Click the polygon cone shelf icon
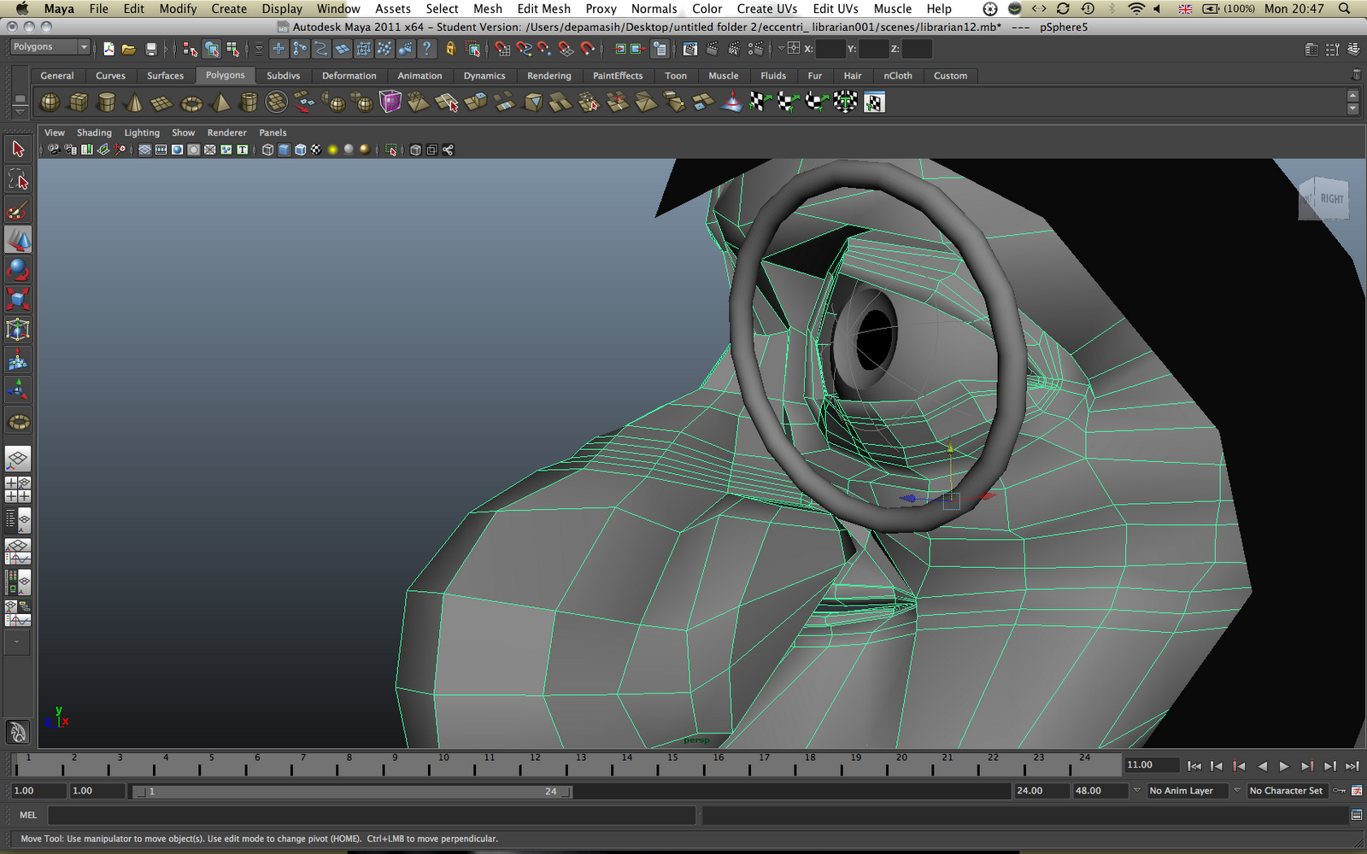This screenshot has height=854, width=1367. 134,103
